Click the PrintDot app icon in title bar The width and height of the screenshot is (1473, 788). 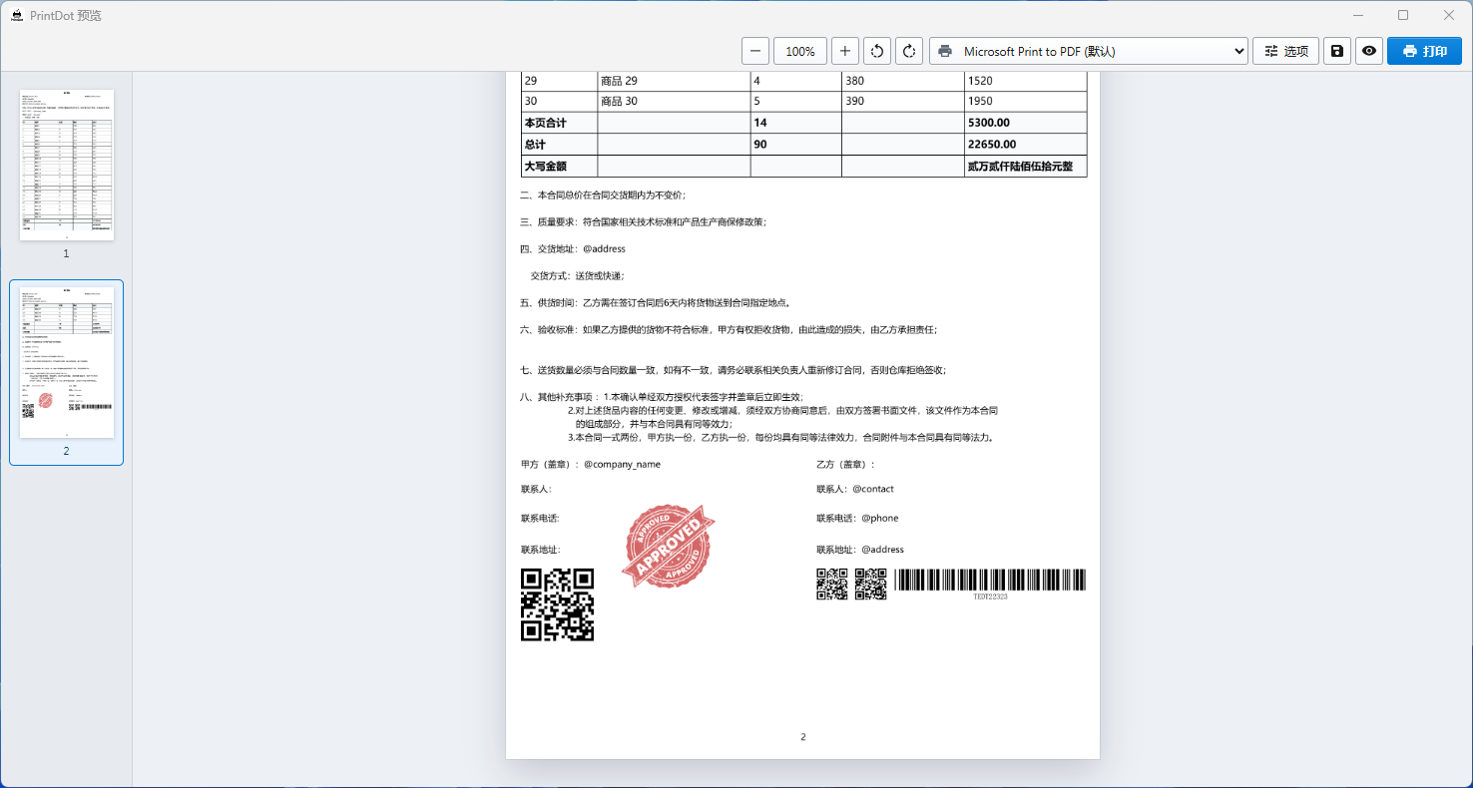click(x=16, y=15)
